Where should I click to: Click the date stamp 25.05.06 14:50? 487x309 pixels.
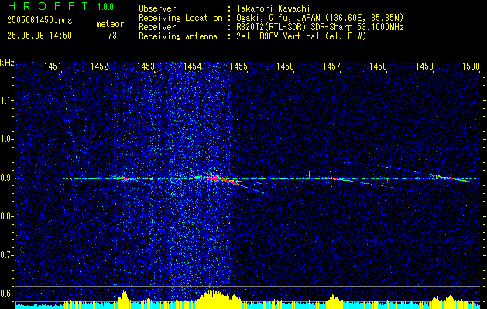[39, 36]
